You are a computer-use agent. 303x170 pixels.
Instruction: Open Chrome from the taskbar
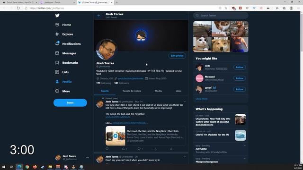[27, 167]
